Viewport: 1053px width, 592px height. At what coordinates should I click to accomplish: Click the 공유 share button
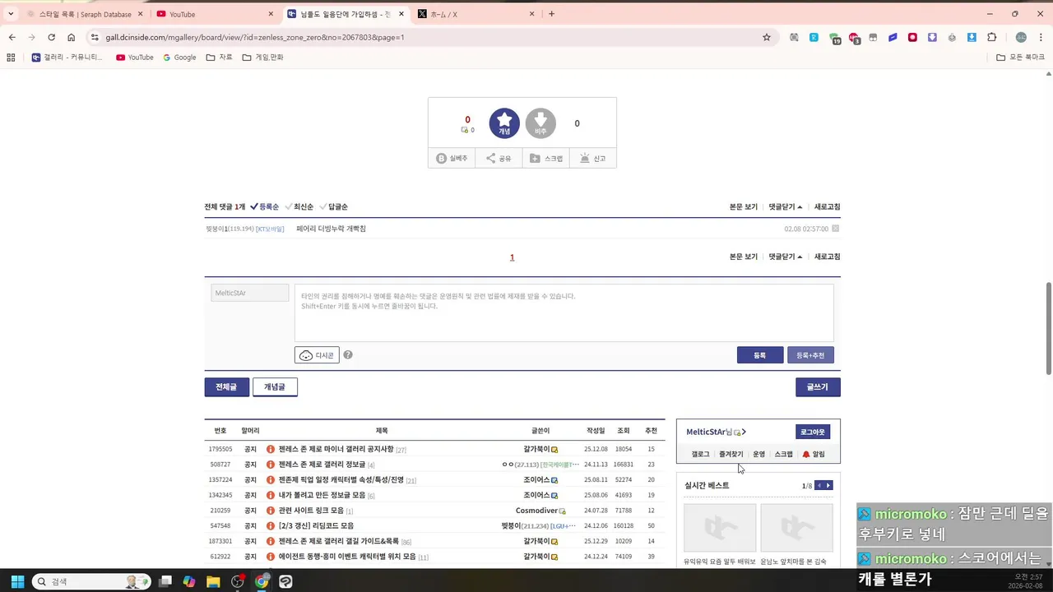click(499, 159)
